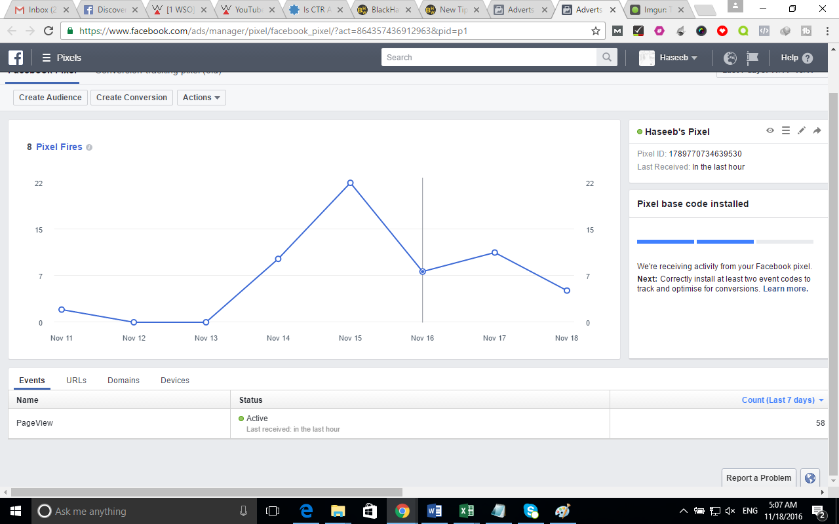
Task: Open the globe notifications icon in header
Action: [x=730, y=58]
